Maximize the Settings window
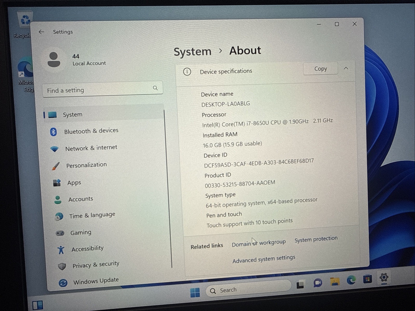The width and height of the screenshot is (415, 311). [337, 24]
